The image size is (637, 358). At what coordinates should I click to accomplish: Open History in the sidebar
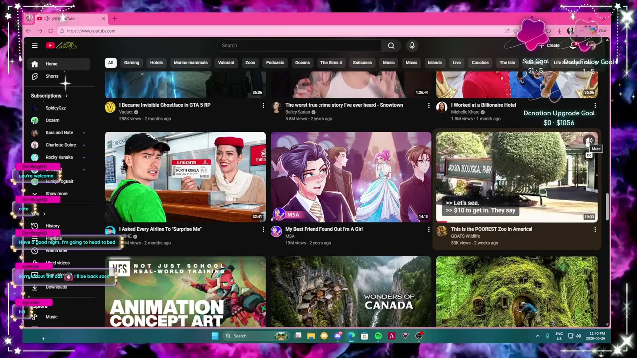60,226
